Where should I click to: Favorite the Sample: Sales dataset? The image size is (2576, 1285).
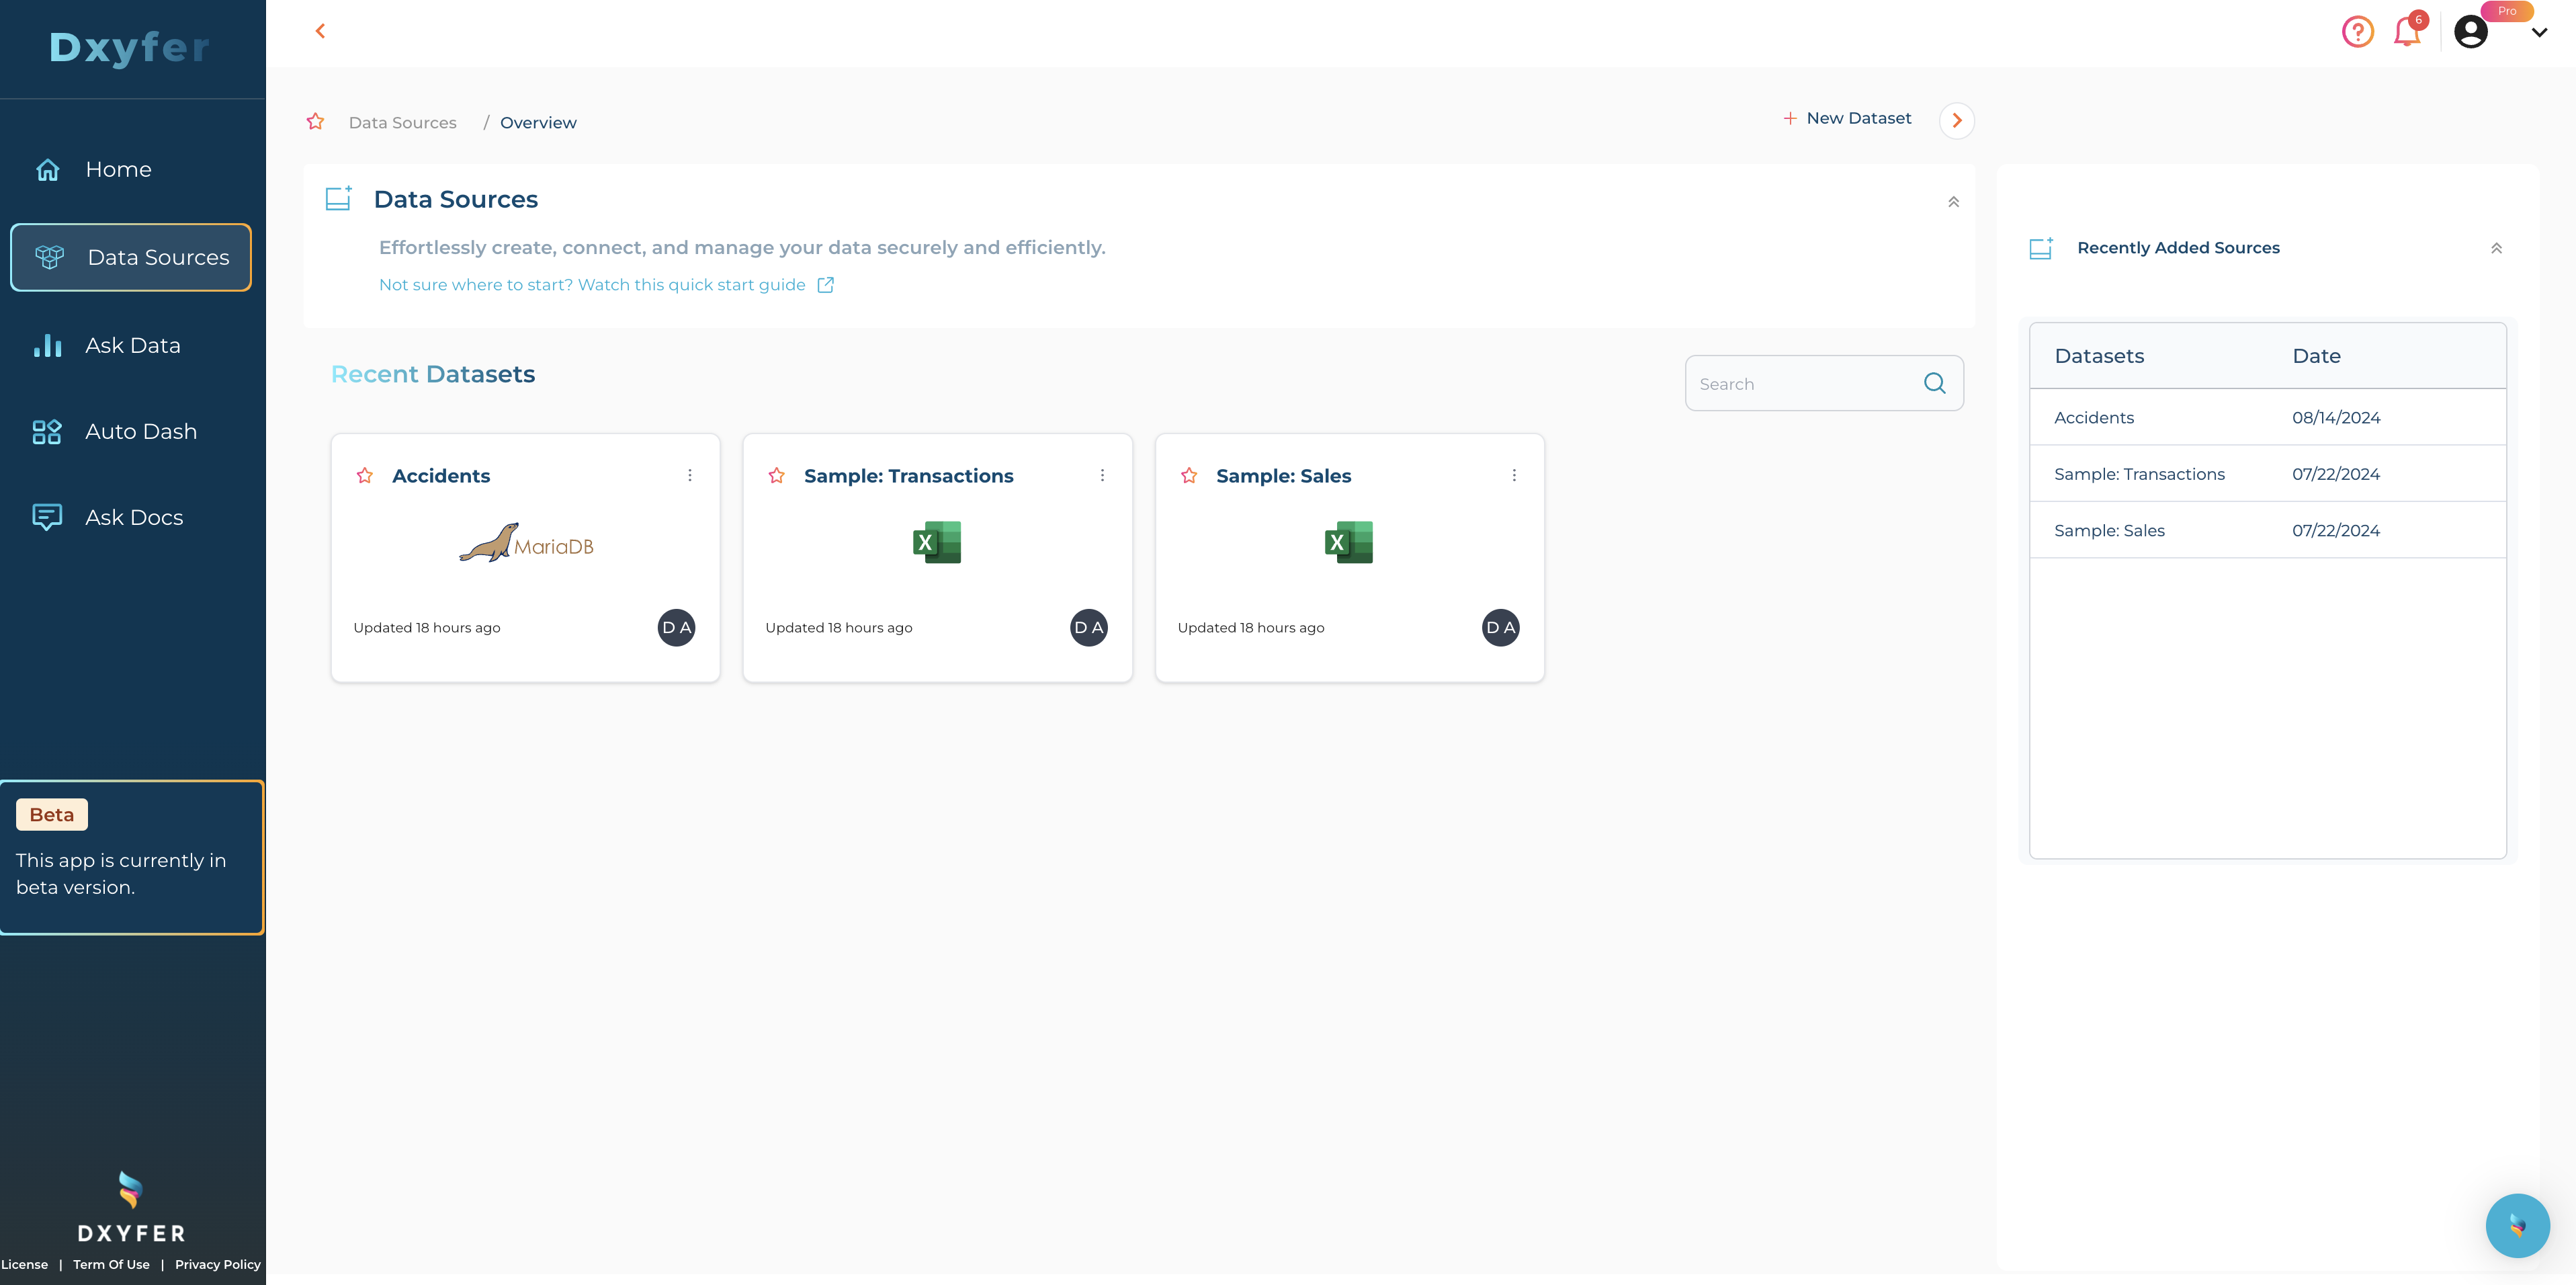[1189, 475]
